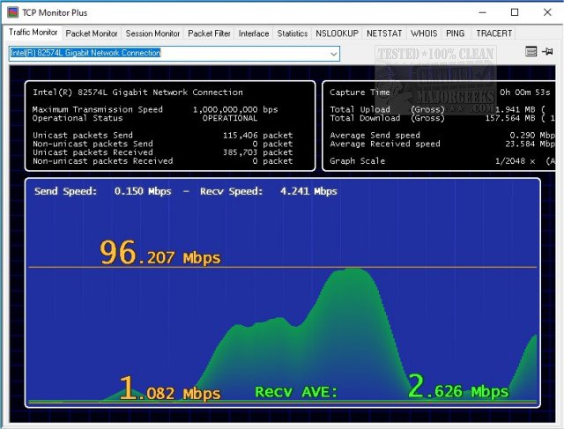Select the Traffic Monitor tab
This screenshot has height=429, width=564.
point(33,33)
